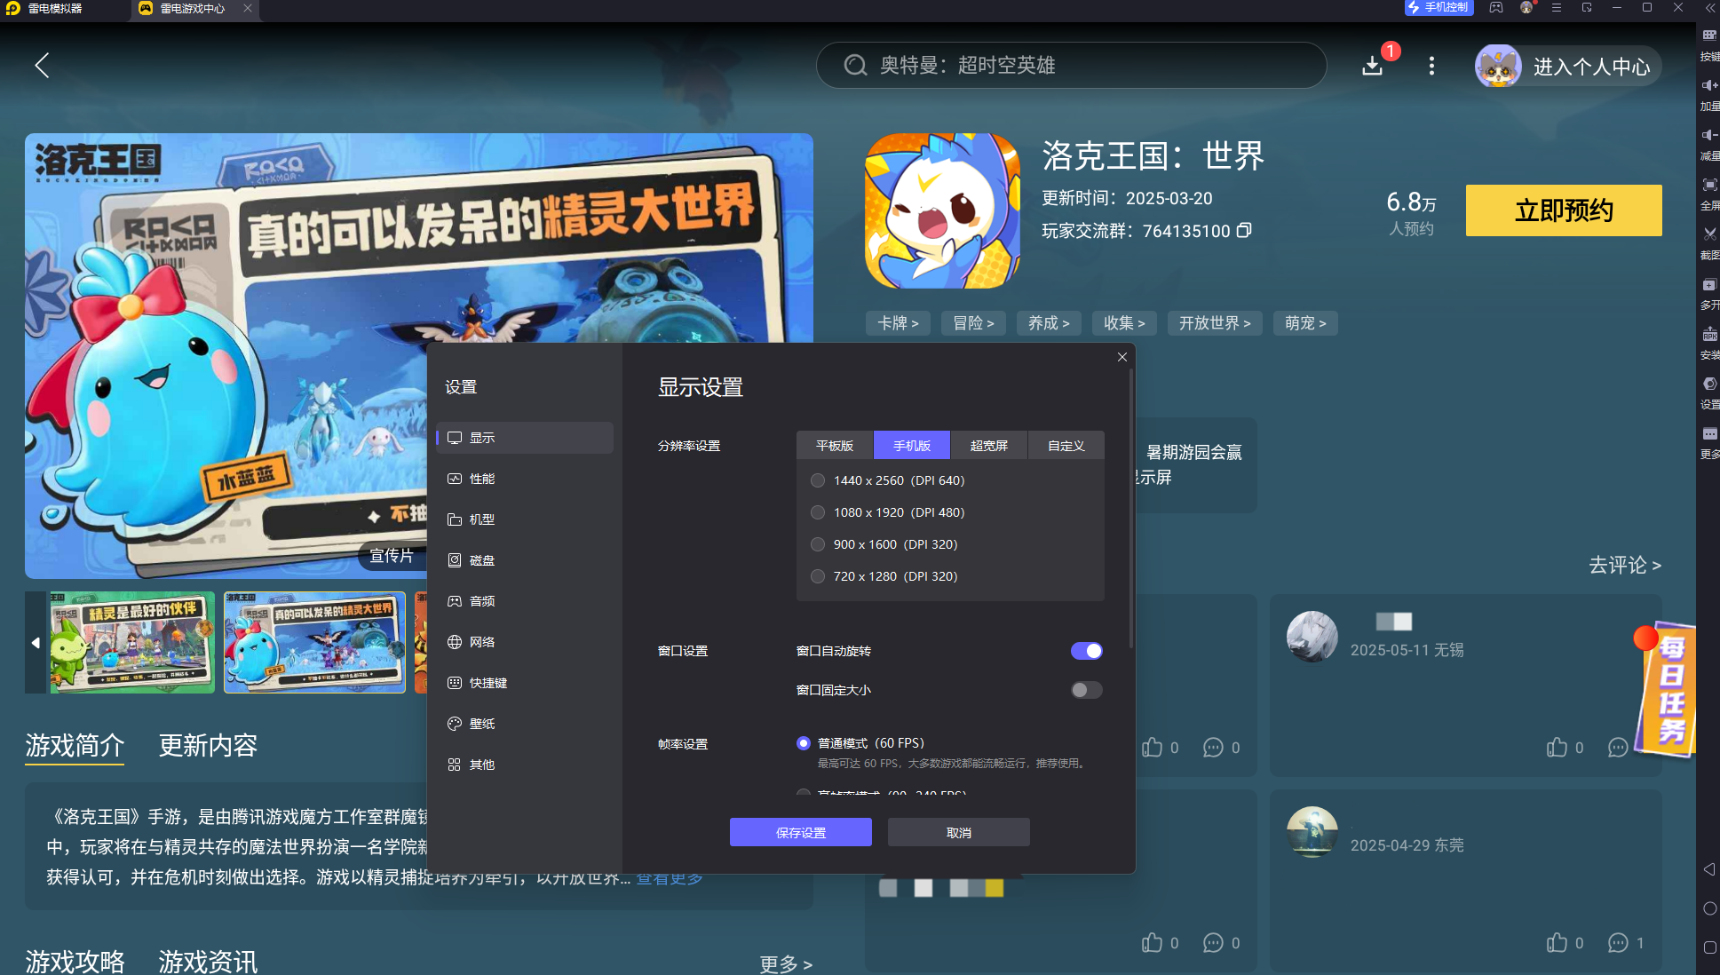This screenshot has width=1720, height=975.
Task: Go back using the arrow at top left
Action: 42,65
